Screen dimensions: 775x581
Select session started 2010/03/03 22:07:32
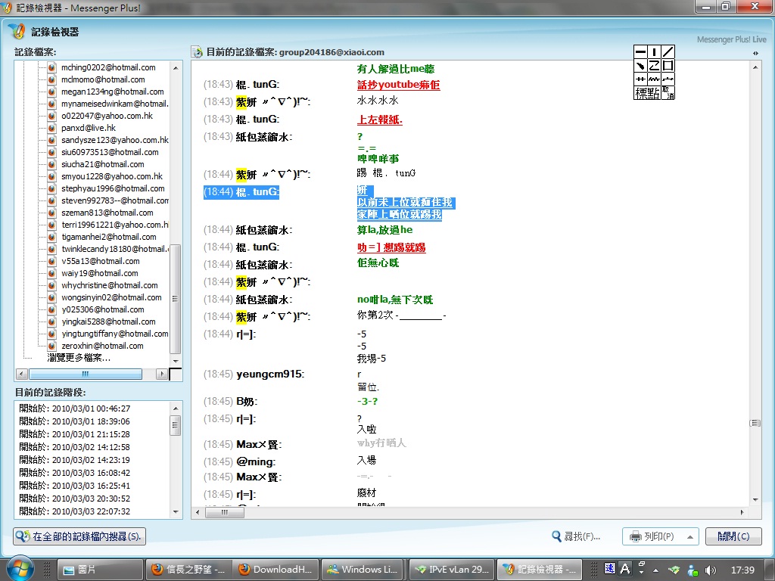74,511
